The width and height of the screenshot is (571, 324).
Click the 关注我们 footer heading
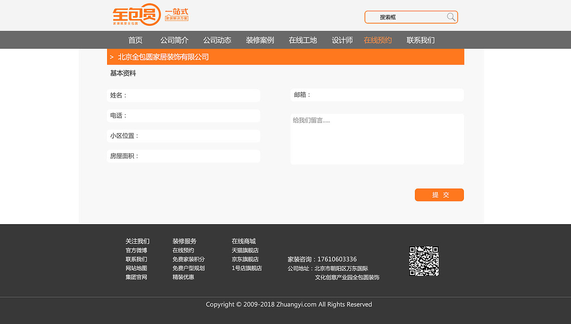click(137, 241)
